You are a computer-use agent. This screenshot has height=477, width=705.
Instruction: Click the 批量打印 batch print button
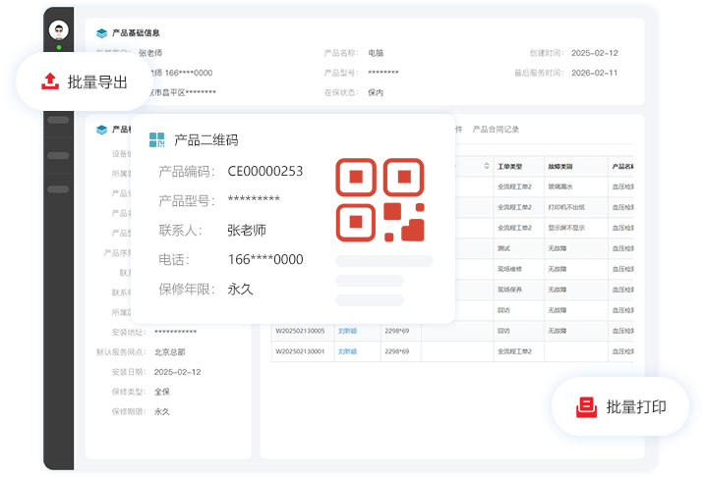click(x=620, y=406)
